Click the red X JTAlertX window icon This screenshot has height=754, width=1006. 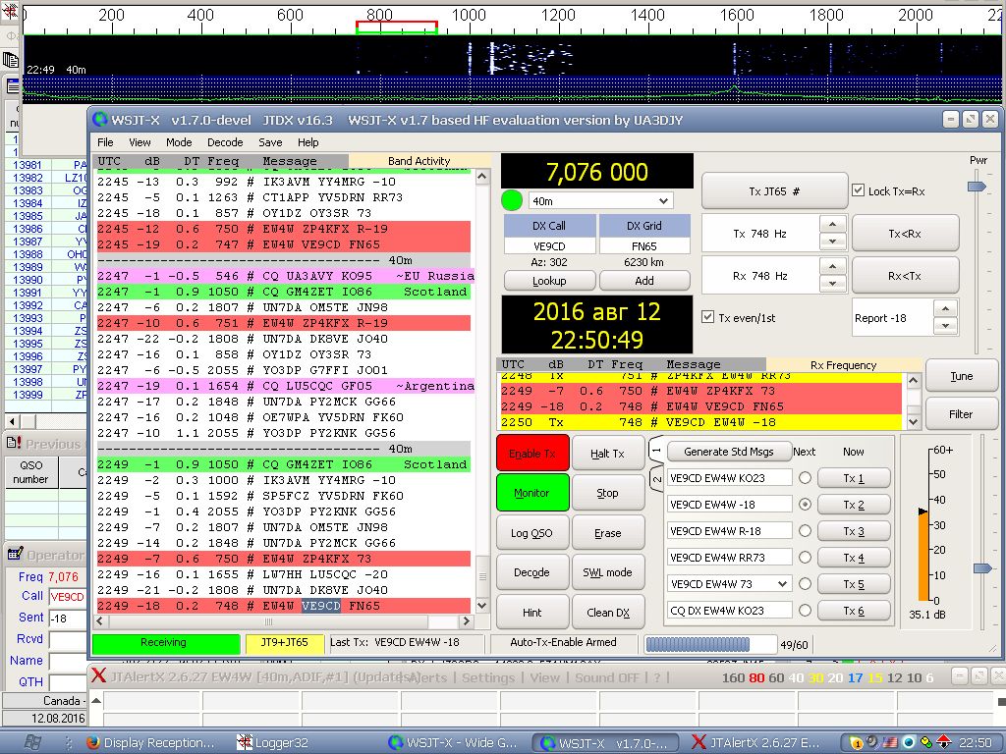[98, 676]
